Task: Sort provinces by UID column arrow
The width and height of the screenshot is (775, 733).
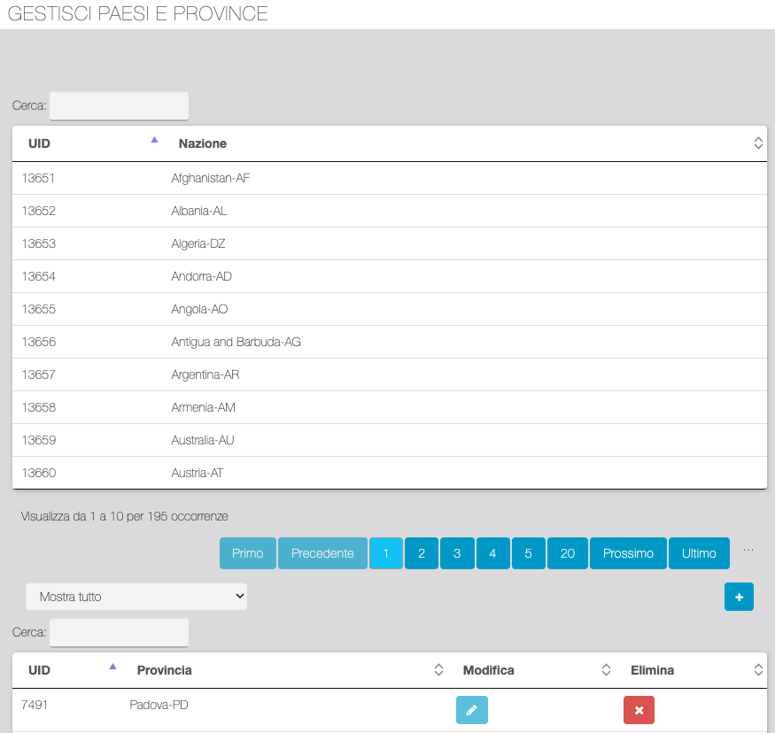Action: pos(112,667)
